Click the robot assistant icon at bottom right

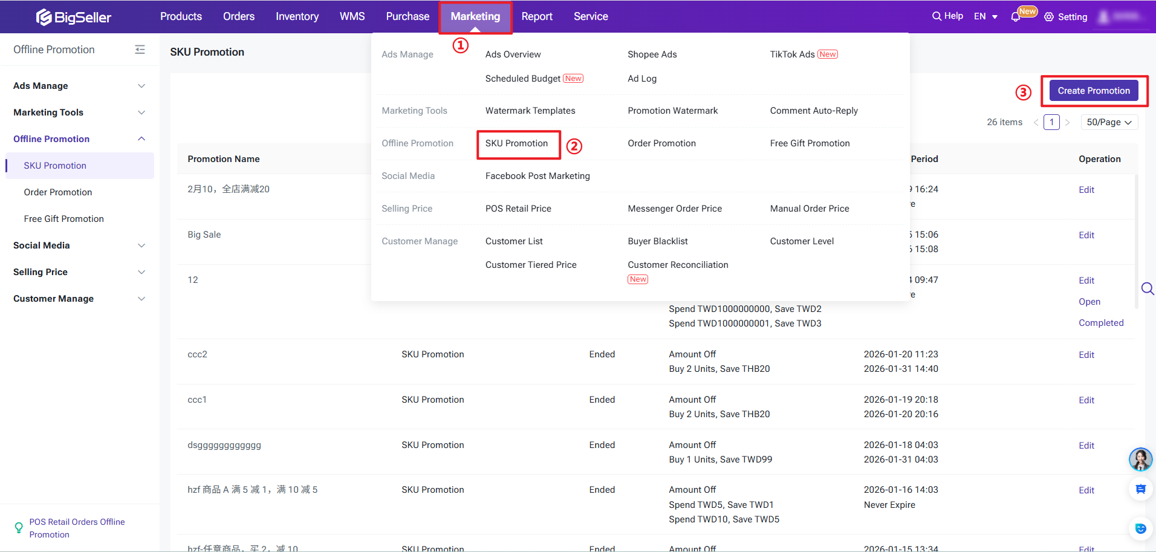pyautogui.click(x=1140, y=528)
